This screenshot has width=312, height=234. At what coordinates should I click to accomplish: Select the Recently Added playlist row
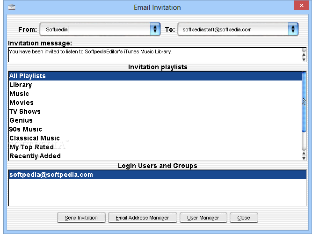(155, 156)
